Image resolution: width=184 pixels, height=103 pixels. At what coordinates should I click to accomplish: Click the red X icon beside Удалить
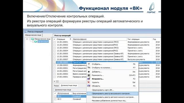pos(89,82)
